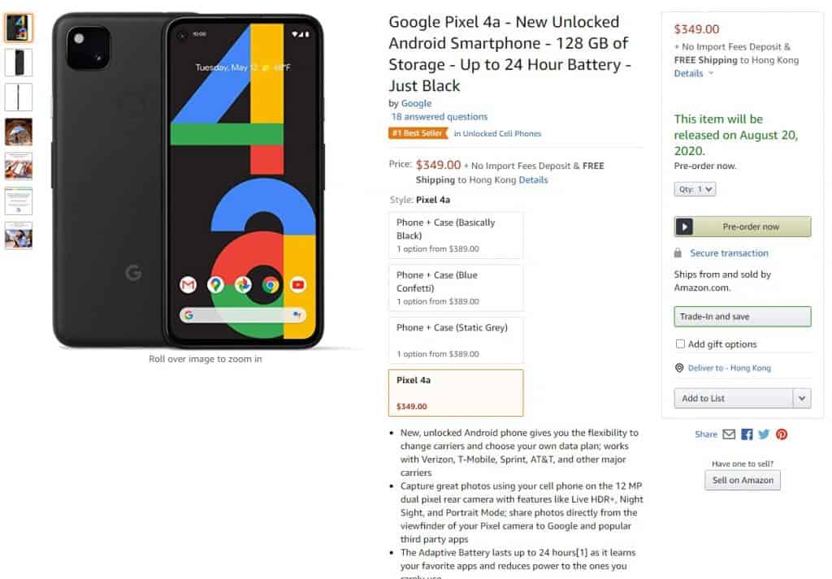Open the Google brand link below the title
Viewport: 832px width, 579px height.
tap(416, 103)
